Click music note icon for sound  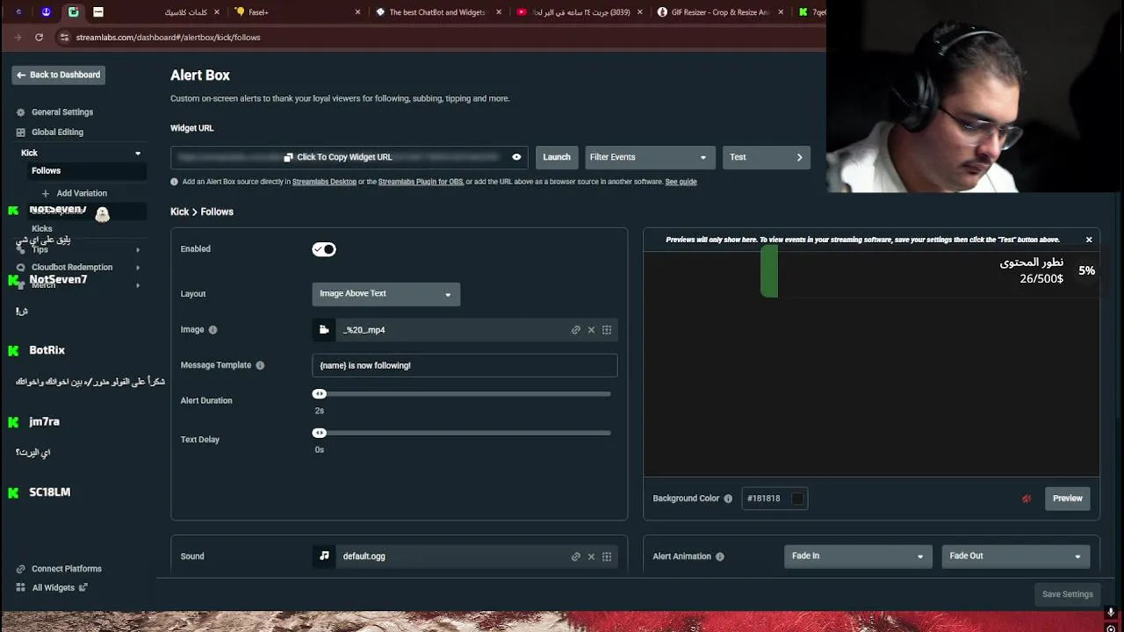point(324,556)
